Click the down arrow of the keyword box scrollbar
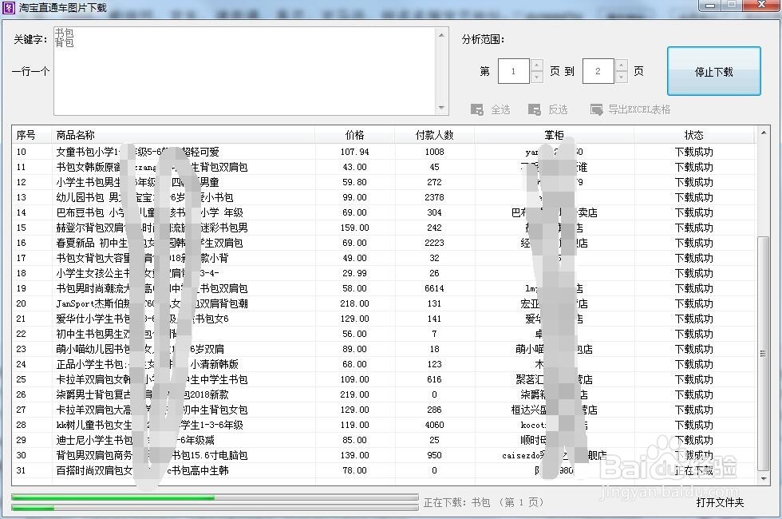The width and height of the screenshot is (782, 519). click(440, 106)
